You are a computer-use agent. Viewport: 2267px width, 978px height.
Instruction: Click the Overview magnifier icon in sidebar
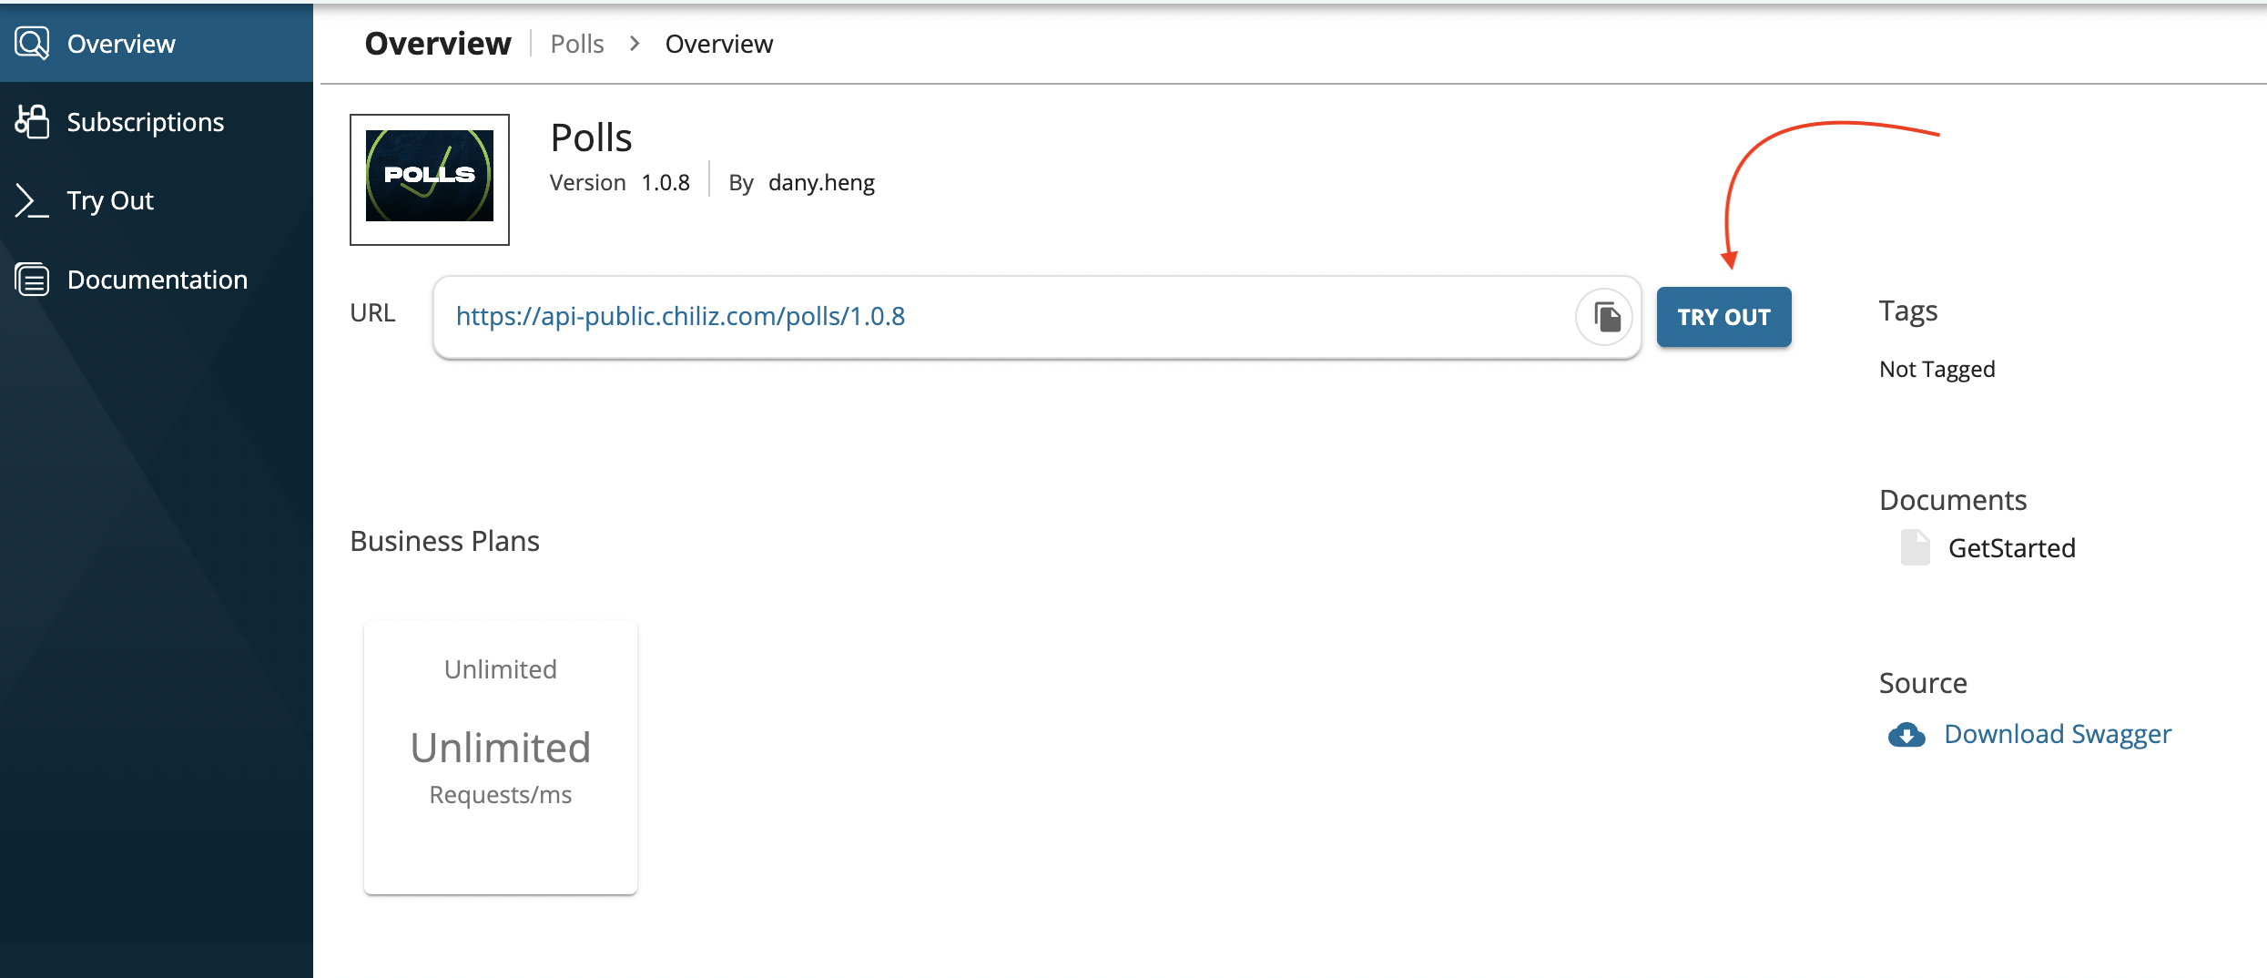coord(32,43)
